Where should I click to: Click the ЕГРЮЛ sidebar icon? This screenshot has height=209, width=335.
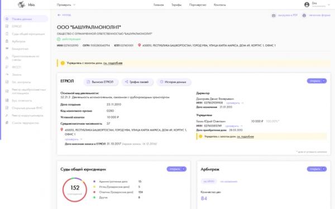[x=7, y=26]
